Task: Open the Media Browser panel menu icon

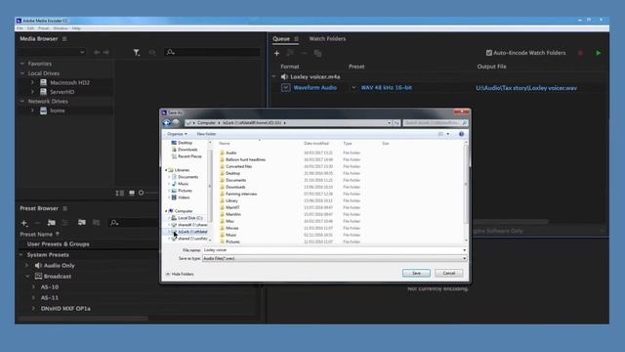Action: coord(64,39)
